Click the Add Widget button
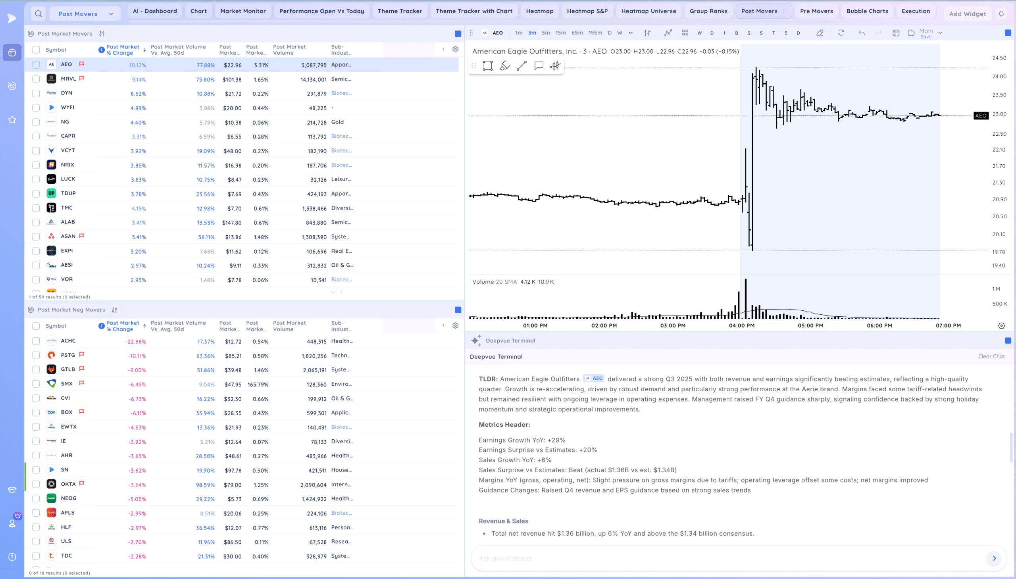 pos(967,14)
